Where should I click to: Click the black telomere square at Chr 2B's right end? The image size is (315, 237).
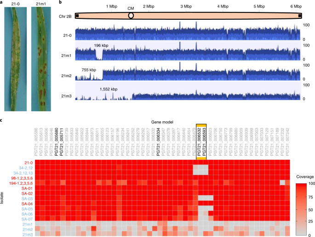(300, 16)
